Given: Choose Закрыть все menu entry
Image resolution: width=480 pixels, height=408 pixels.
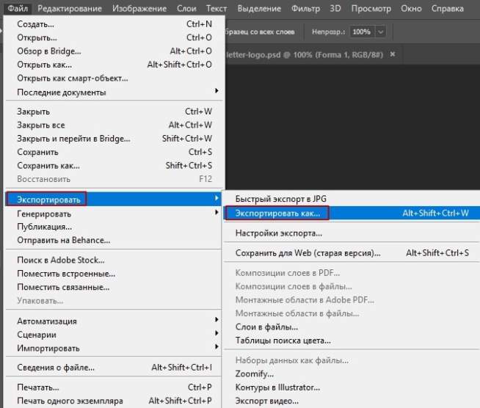Looking at the screenshot, I should pos(114,125).
